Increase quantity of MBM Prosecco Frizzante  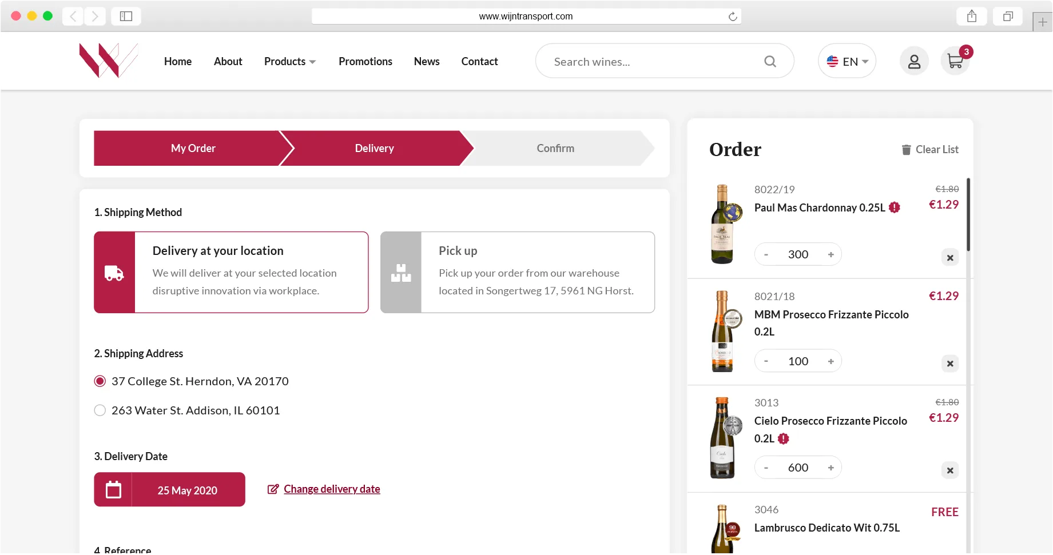tap(831, 361)
